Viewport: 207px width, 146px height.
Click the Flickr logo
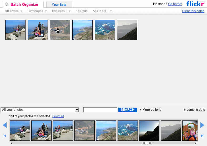pos(196,4)
